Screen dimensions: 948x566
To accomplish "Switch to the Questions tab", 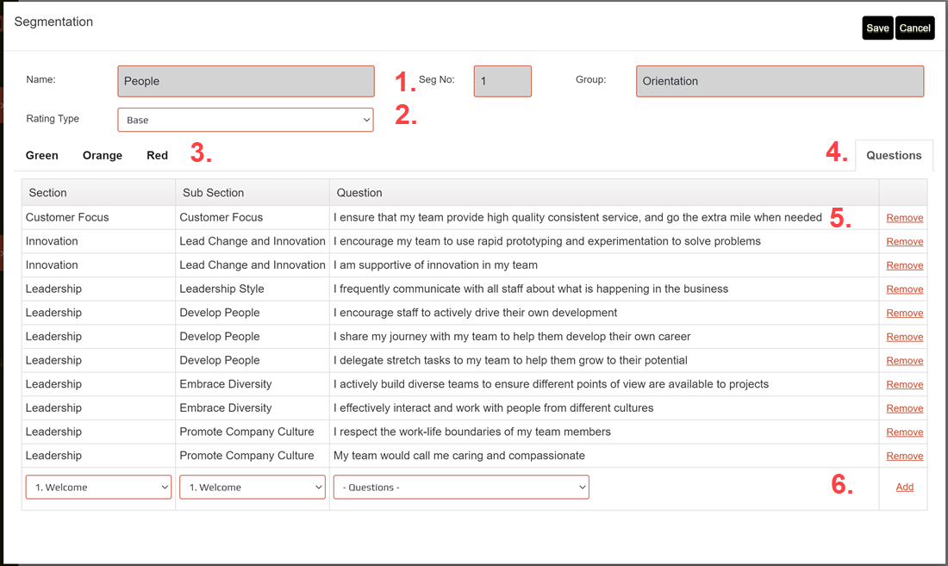I will tap(894, 155).
